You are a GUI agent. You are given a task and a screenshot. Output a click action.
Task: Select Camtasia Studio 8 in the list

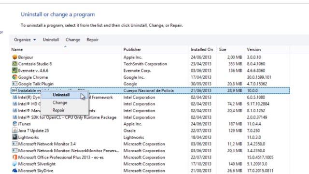click(x=35, y=64)
